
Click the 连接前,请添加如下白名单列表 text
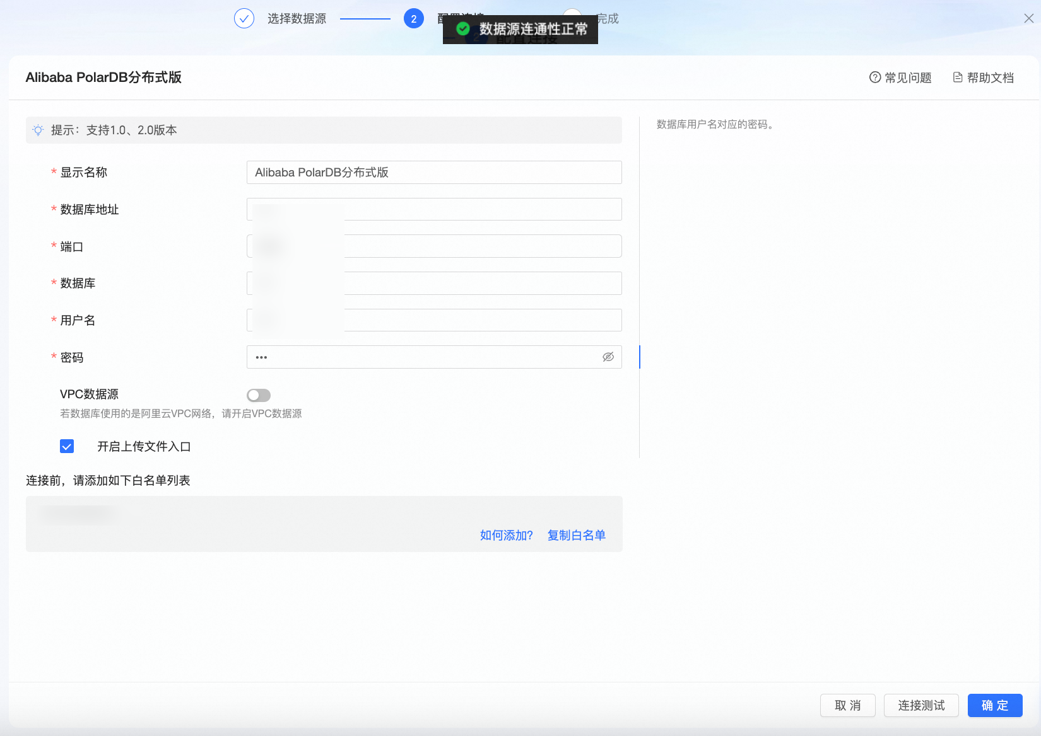click(x=108, y=480)
